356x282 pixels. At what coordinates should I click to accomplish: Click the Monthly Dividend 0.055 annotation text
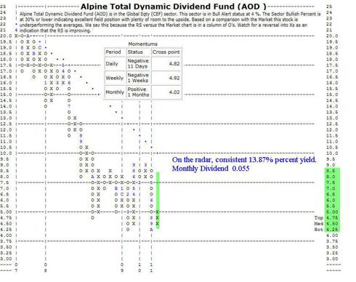pyautogui.click(x=211, y=169)
